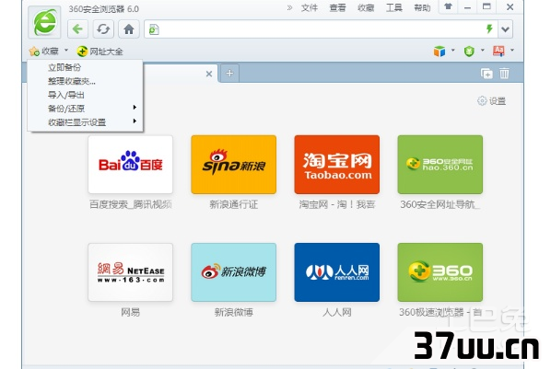This screenshot has width=551, height=369.
Task: Close the current tab
Action: 209,74
